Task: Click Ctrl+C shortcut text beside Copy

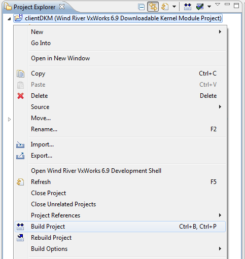Action: [207, 73]
